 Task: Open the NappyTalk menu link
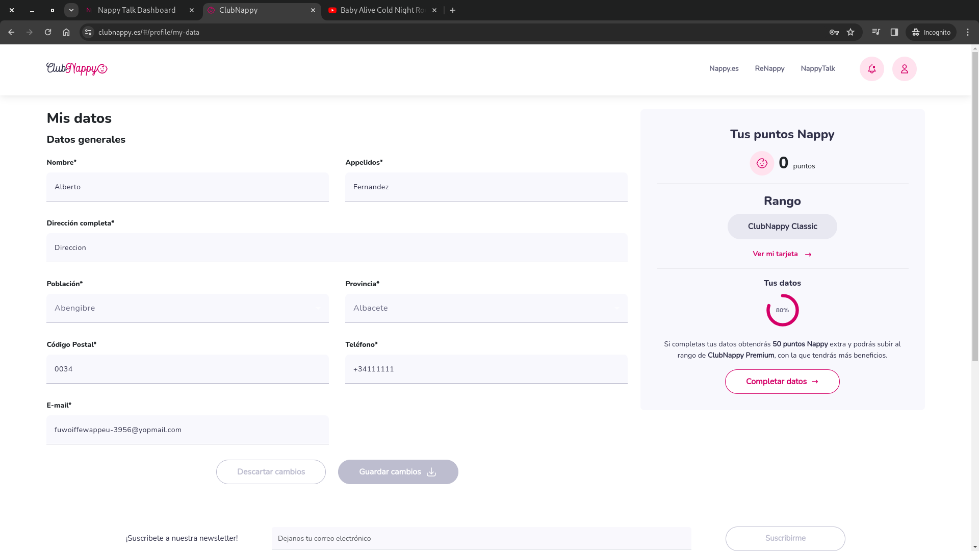[817, 69]
